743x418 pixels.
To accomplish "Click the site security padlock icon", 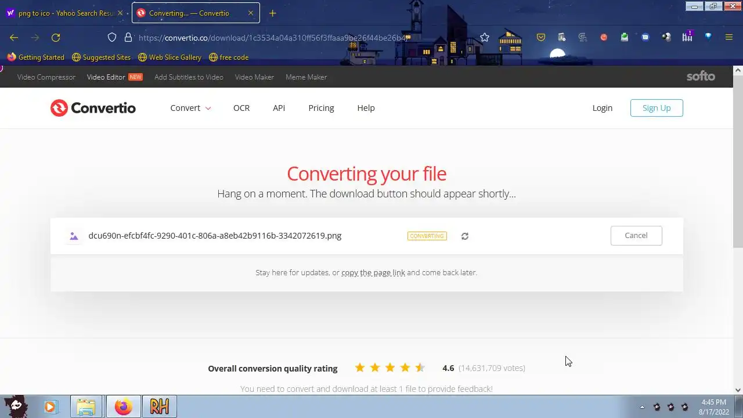I will tap(128, 37).
